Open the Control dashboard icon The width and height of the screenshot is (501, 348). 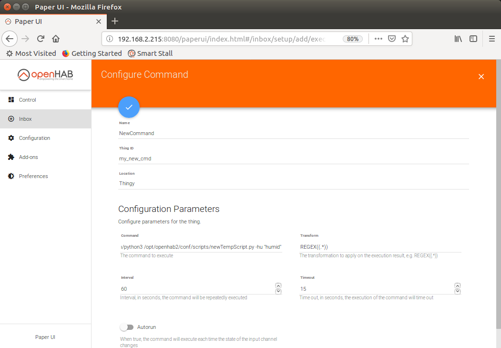coord(11,100)
